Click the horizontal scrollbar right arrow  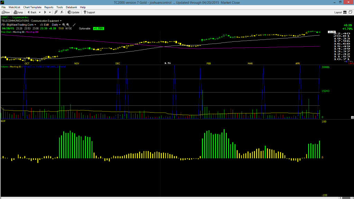(x=352, y=198)
